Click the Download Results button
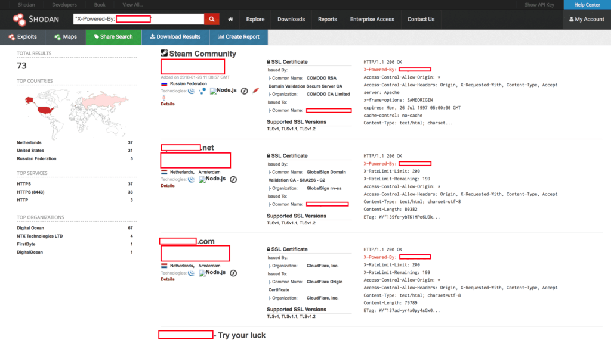The height and width of the screenshot is (340, 611). tap(175, 37)
